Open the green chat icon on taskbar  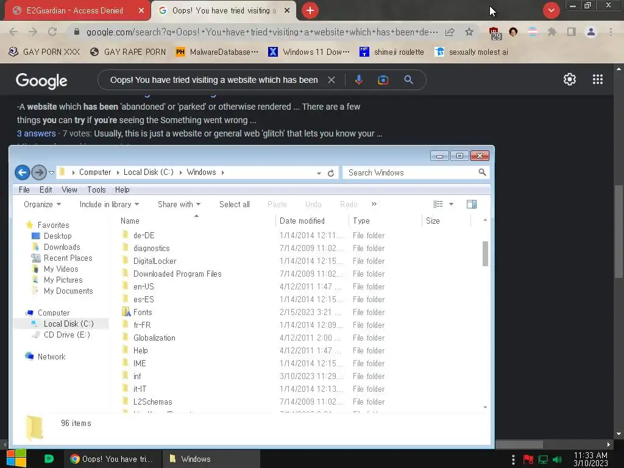(x=49, y=459)
